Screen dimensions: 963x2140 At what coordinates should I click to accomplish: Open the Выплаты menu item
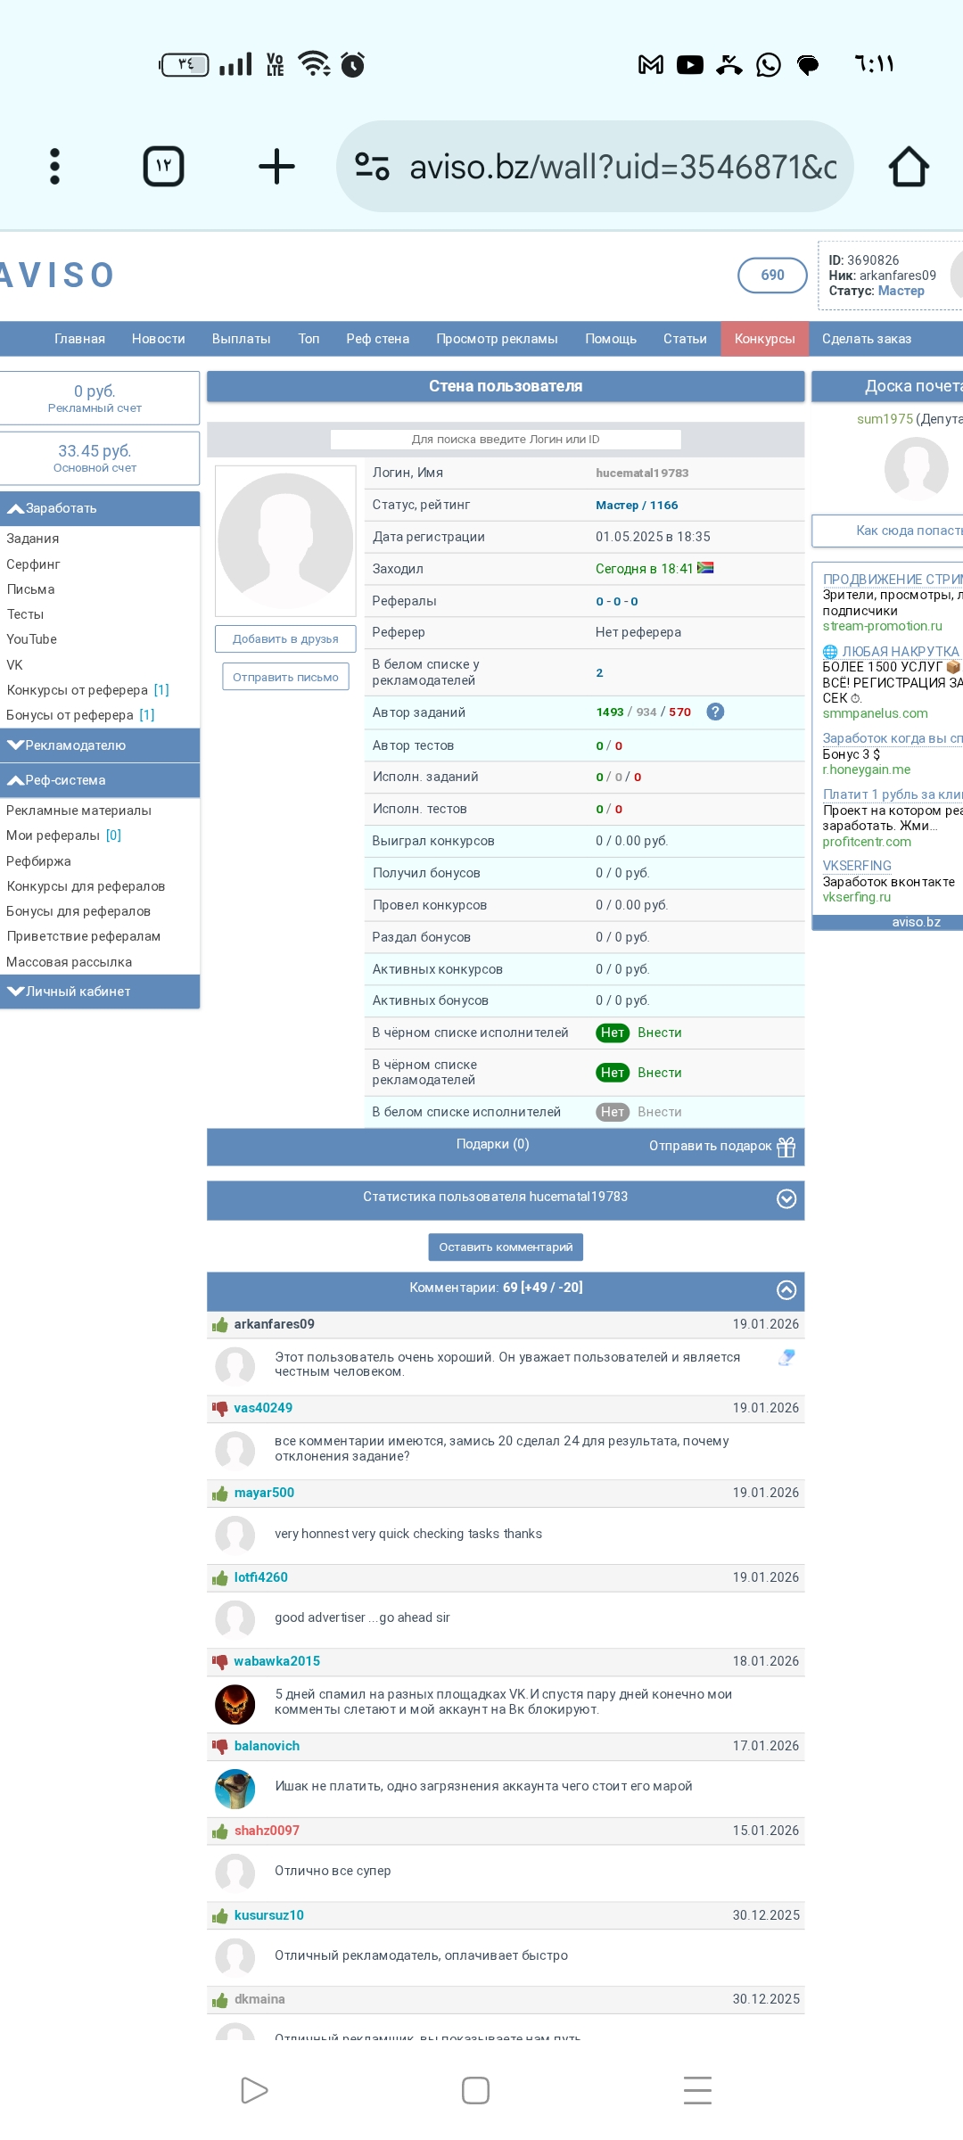click(x=241, y=339)
